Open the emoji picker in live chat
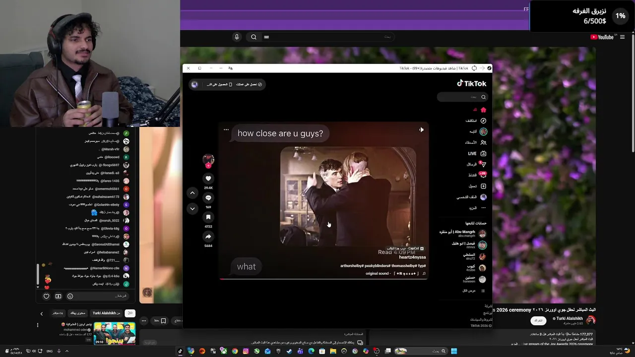Screen dimensions: 635x357 [70, 296]
